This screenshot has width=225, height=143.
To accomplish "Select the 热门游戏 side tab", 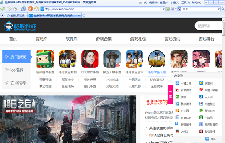I will (16, 57).
